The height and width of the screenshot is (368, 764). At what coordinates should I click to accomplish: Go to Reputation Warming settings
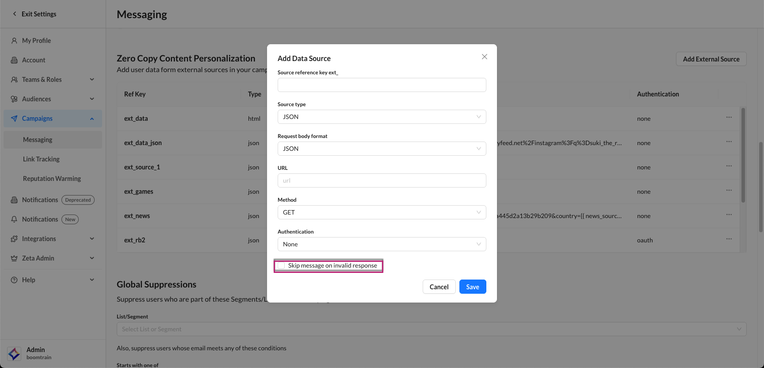tap(52, 179)
